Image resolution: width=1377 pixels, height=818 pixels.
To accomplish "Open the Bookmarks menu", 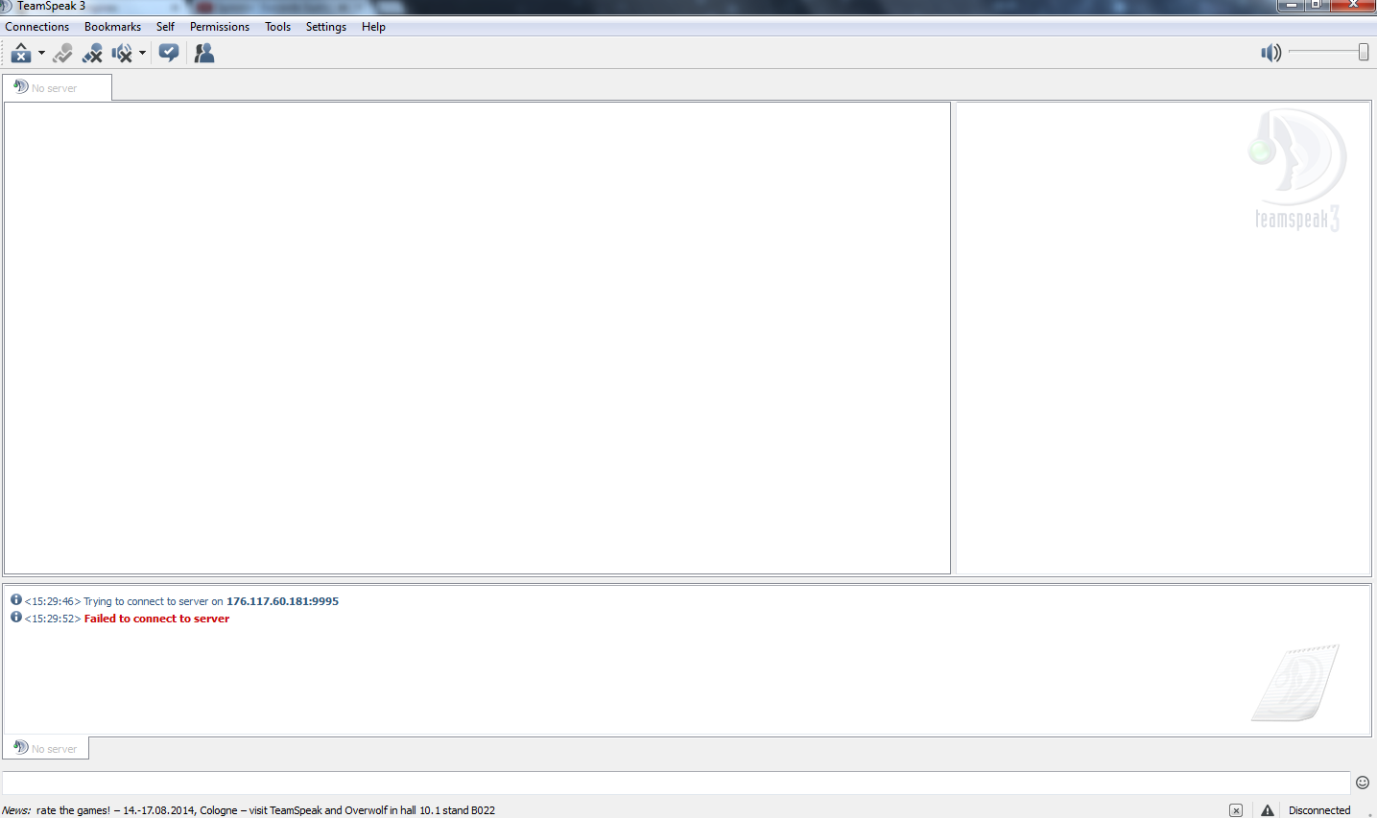I will click(x=112, y=27).
